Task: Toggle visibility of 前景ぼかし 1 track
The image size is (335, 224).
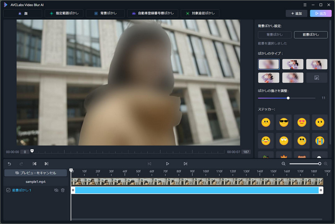Action: pyautogui.click(x=56, y=190)
